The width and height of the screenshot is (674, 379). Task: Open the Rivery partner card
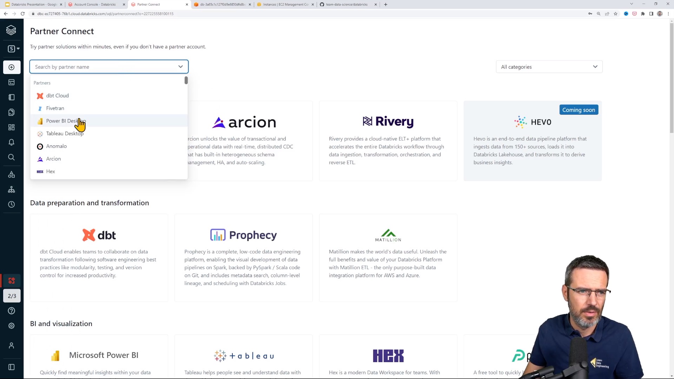(388, 141)
